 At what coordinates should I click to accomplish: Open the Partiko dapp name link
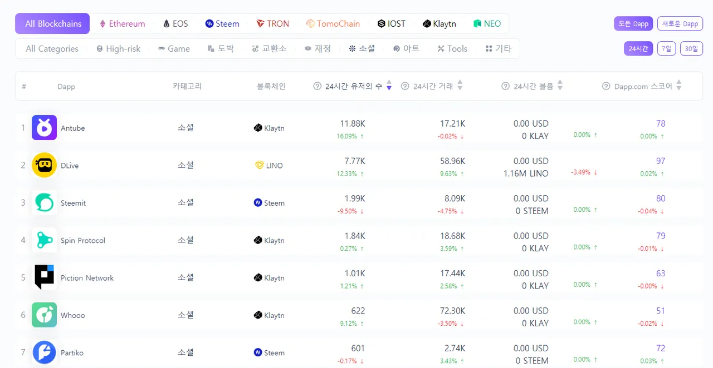tap(72, 352)
